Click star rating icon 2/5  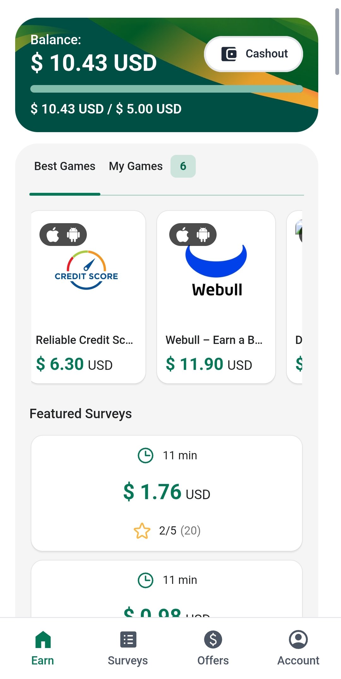(x=142, y=531)
